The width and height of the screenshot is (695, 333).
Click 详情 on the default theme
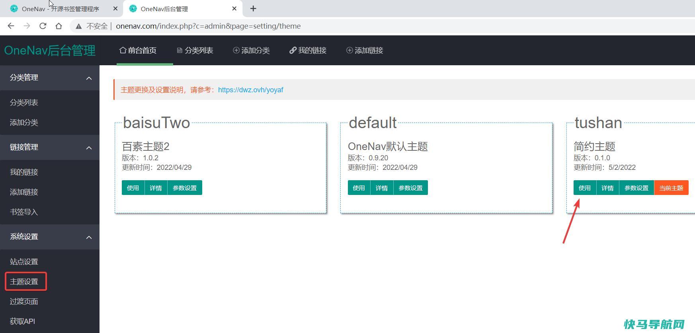tap(382, 188)
